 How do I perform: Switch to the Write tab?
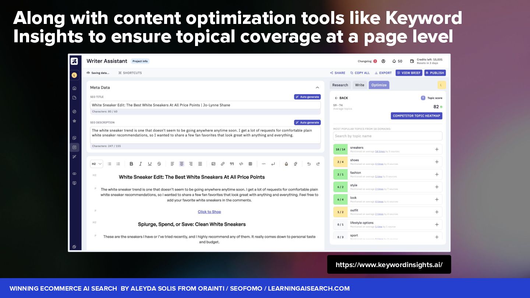360,85
